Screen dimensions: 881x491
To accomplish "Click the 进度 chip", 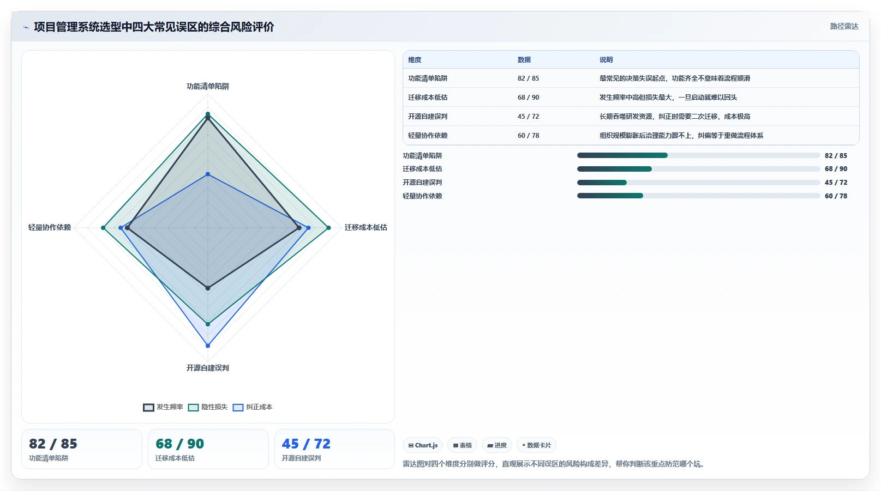I will 497,445.
